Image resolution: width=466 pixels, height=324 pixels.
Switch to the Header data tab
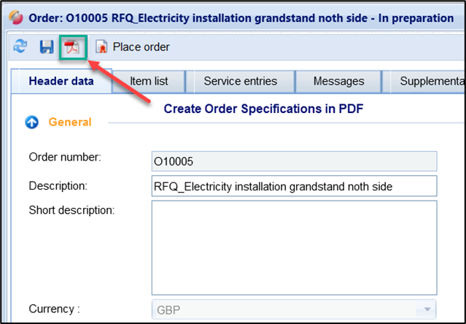(61, 81)
